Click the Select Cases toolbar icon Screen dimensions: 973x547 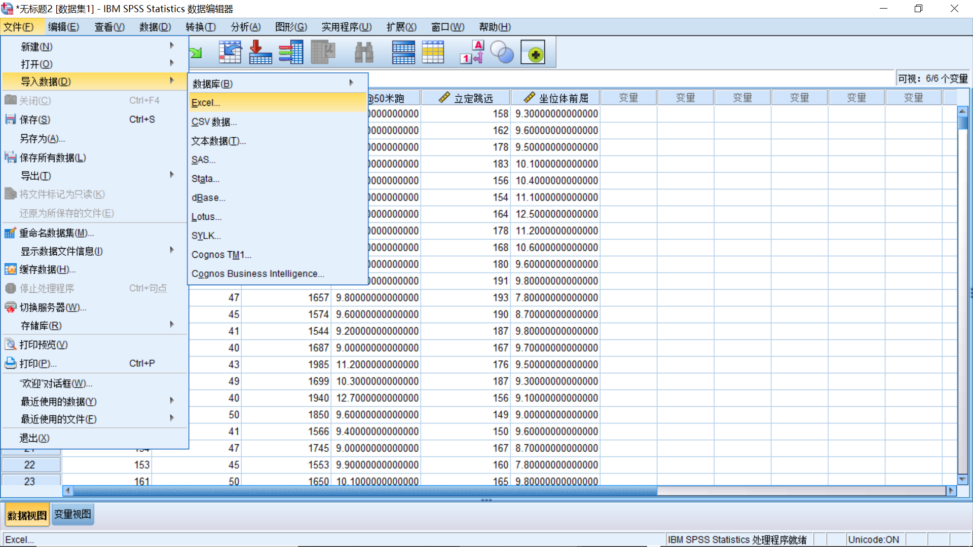[433, 52]
